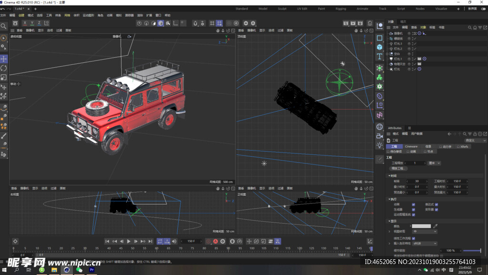Screen dimensions: 488x275
Task: Open the sRGB input color profile dropdown
Action: (424, 244)
